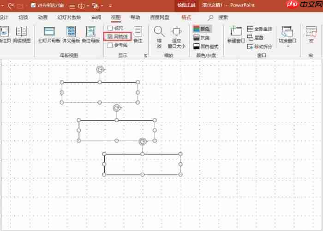Image resolution: width=323 pixels, height=231 pixels.
Task: Click the search magnifier icon
Action: coord(210,18)
